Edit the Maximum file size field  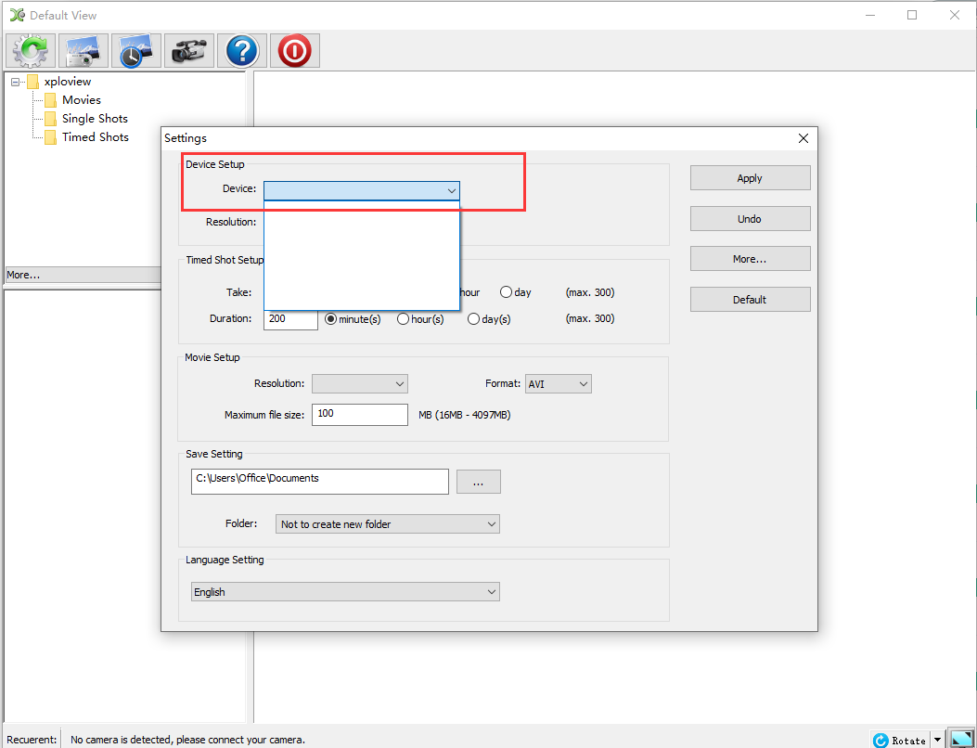coord(360,414)
